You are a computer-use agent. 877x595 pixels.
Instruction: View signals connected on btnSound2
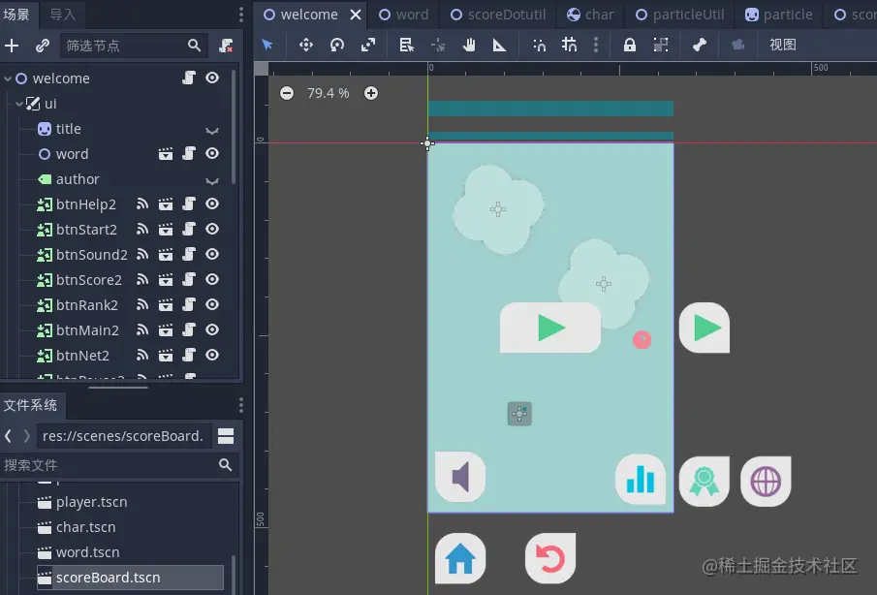(x=142, y=255)
